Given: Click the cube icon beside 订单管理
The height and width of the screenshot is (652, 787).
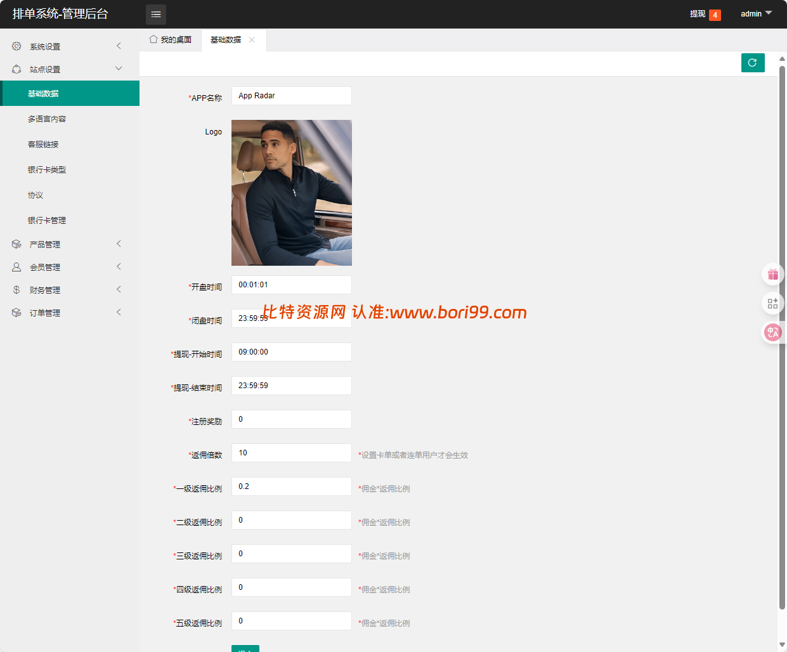Looking at the screenshot, I should point(16,313).
